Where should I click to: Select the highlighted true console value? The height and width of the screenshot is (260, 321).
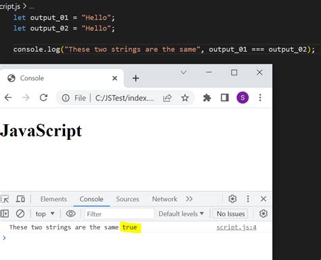(x=129, y=227)
